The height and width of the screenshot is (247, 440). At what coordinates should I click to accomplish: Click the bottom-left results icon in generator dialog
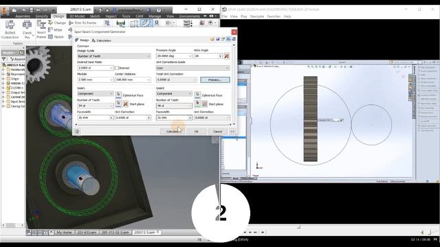tap(77, 131)
